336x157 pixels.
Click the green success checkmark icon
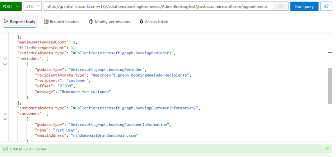coord(6,149)
